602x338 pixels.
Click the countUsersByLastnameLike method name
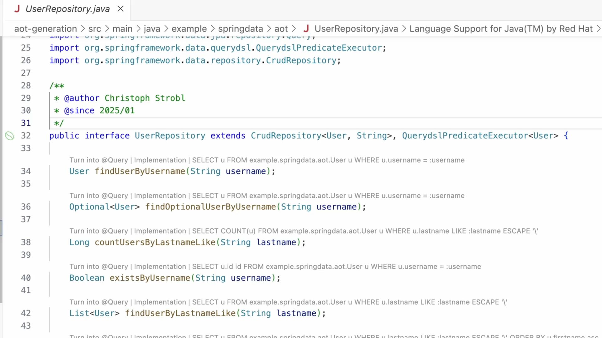click(x=155, y=242)
